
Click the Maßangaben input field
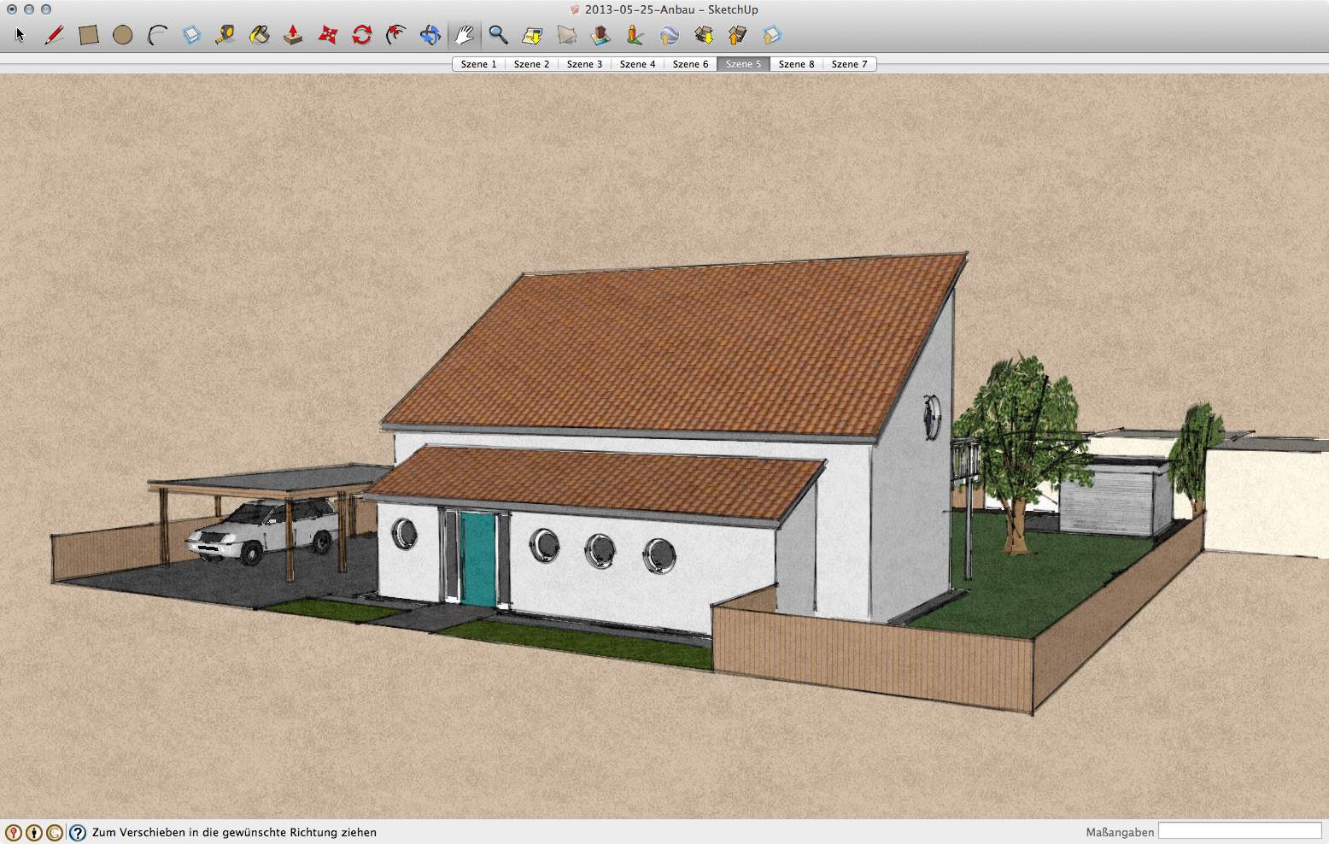pyautogui.click(x=1239, y=831)
